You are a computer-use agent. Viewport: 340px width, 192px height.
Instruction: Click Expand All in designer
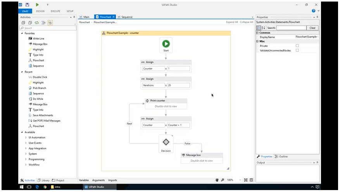(x=232, y=22)
